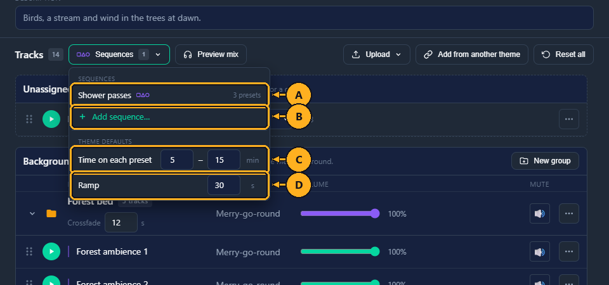Grab the drag handle of the Unassigned track
This screenshot has width=609, height=285.
coord(29,119)
